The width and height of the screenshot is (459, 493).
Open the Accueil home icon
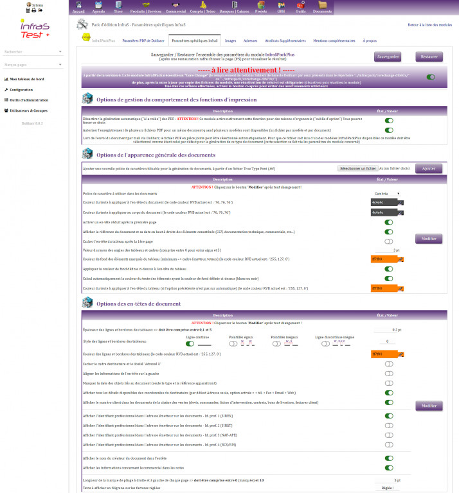tap(78, 5)
